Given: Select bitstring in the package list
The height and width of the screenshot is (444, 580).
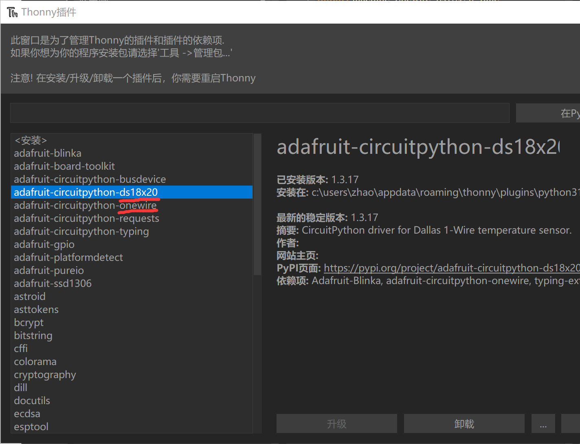Looking at the screenshot, I should 132,335.
